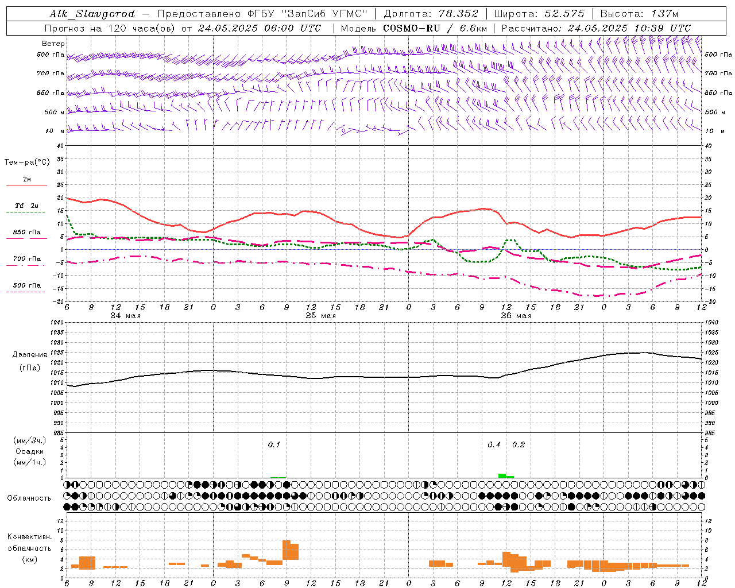Click the tallest orange convective cloud bar

(x=287, y=550)
